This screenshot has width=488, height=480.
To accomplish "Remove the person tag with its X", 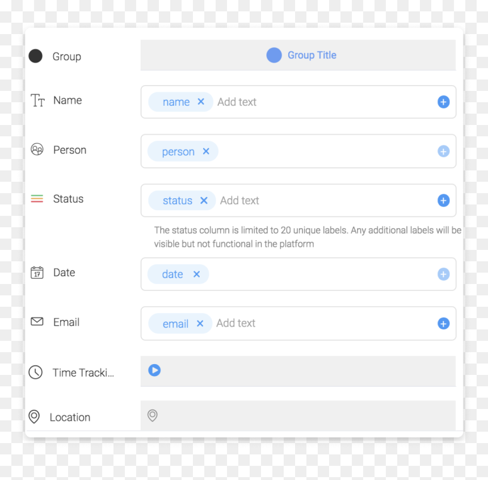I will pyautogui.click(x=206, y=151).
